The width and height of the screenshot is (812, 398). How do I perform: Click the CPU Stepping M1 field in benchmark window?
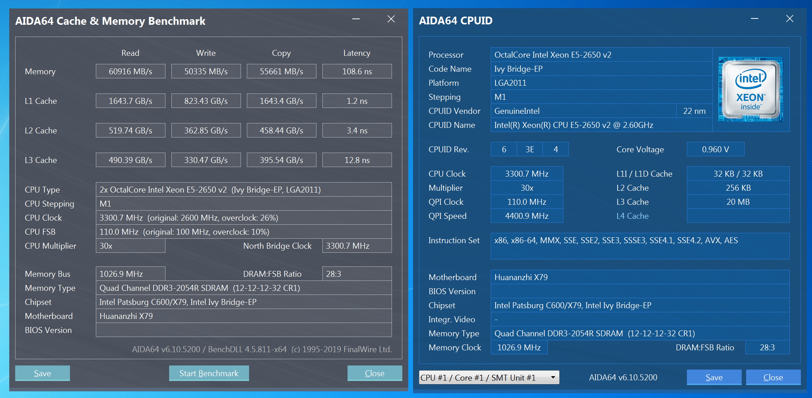coord(244,204)
